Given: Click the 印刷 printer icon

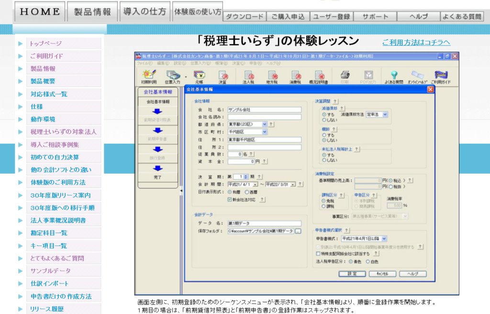Looking at the screenshot, I should (345, 77).
